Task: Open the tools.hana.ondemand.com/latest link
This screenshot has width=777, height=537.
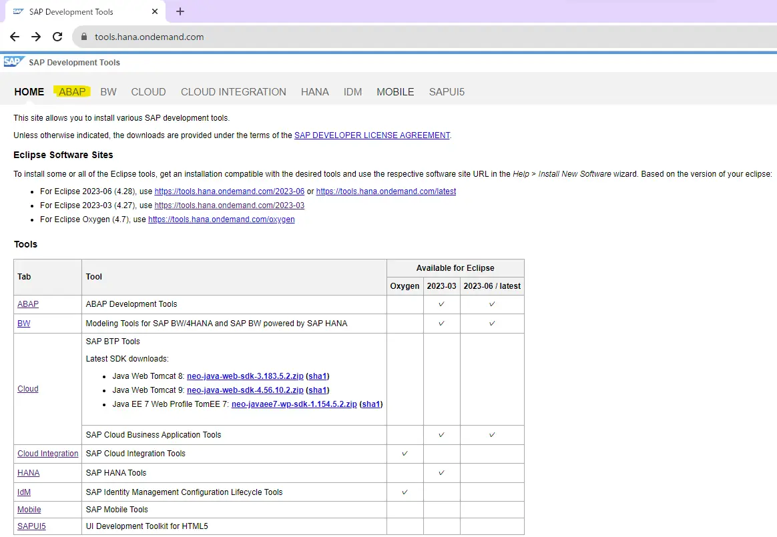Action: coord(386,191)
